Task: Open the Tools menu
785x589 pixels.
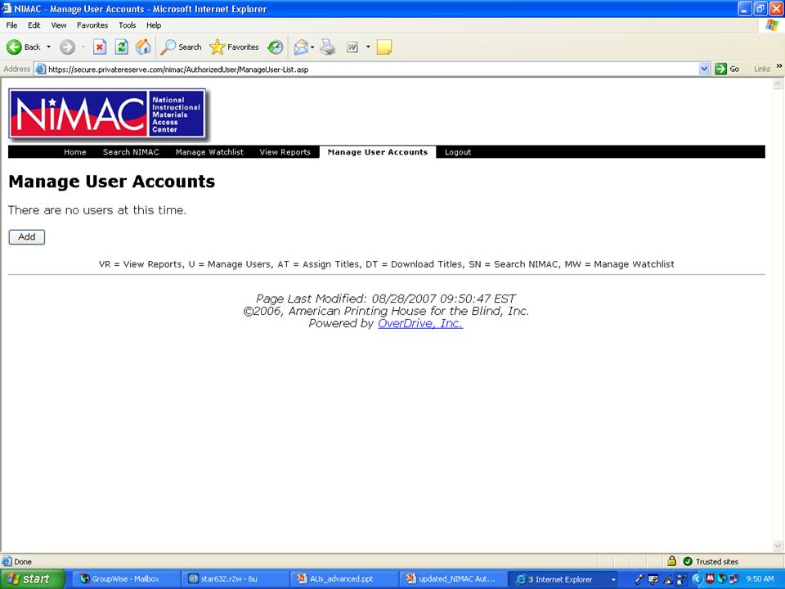Action: point(128,25)
